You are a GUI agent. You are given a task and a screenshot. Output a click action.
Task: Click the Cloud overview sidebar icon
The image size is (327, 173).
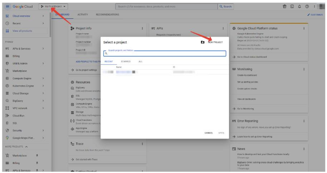click(x=7, y=16)
